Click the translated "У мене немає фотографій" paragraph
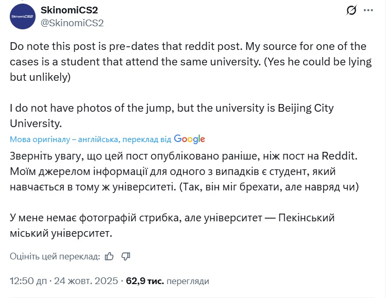This screenshot has height=298, width=386. [x=172, y=225]
